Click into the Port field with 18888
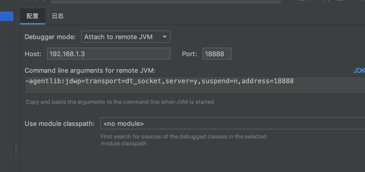The width and height of the screenshot is (365, 172). 217,54
